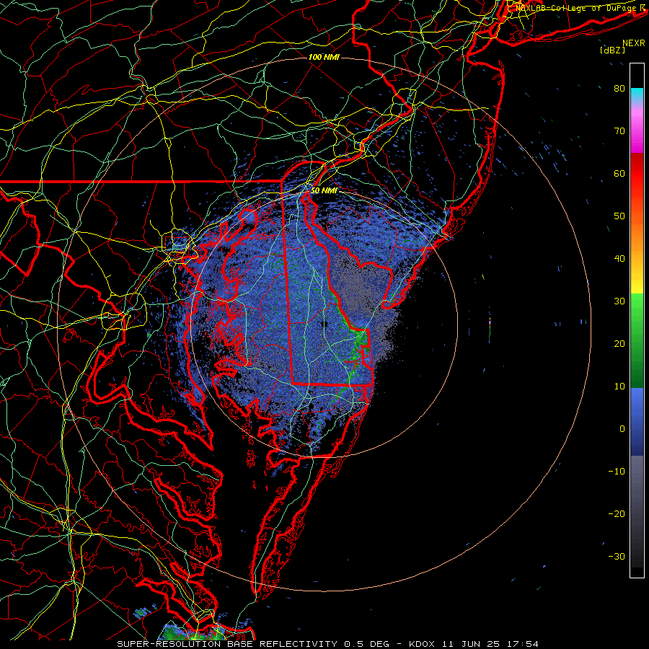This screenshot has height=649, width=649.
Task: Click the "100 NMI" range ring label
Action: (324, 57)
